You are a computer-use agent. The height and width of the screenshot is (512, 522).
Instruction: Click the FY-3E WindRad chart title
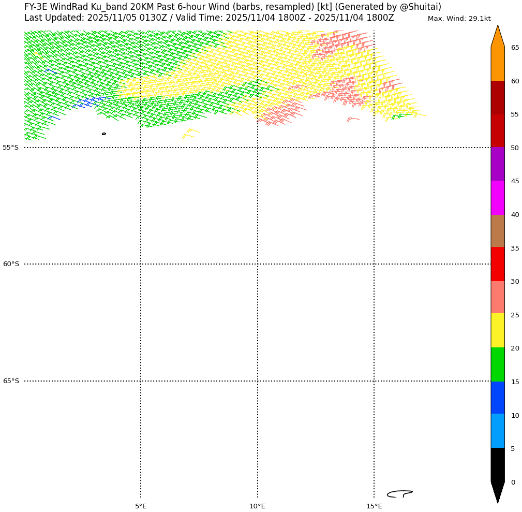[233, 7]
